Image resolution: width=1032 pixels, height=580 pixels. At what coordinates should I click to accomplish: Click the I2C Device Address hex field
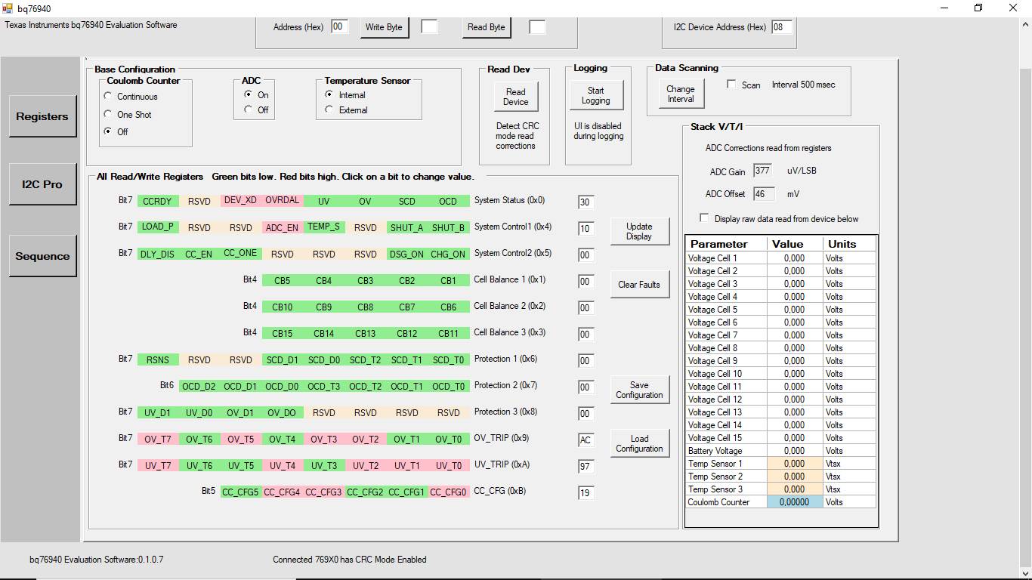point(782,27)
